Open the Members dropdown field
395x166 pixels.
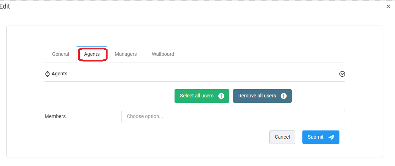click(233, 117)
